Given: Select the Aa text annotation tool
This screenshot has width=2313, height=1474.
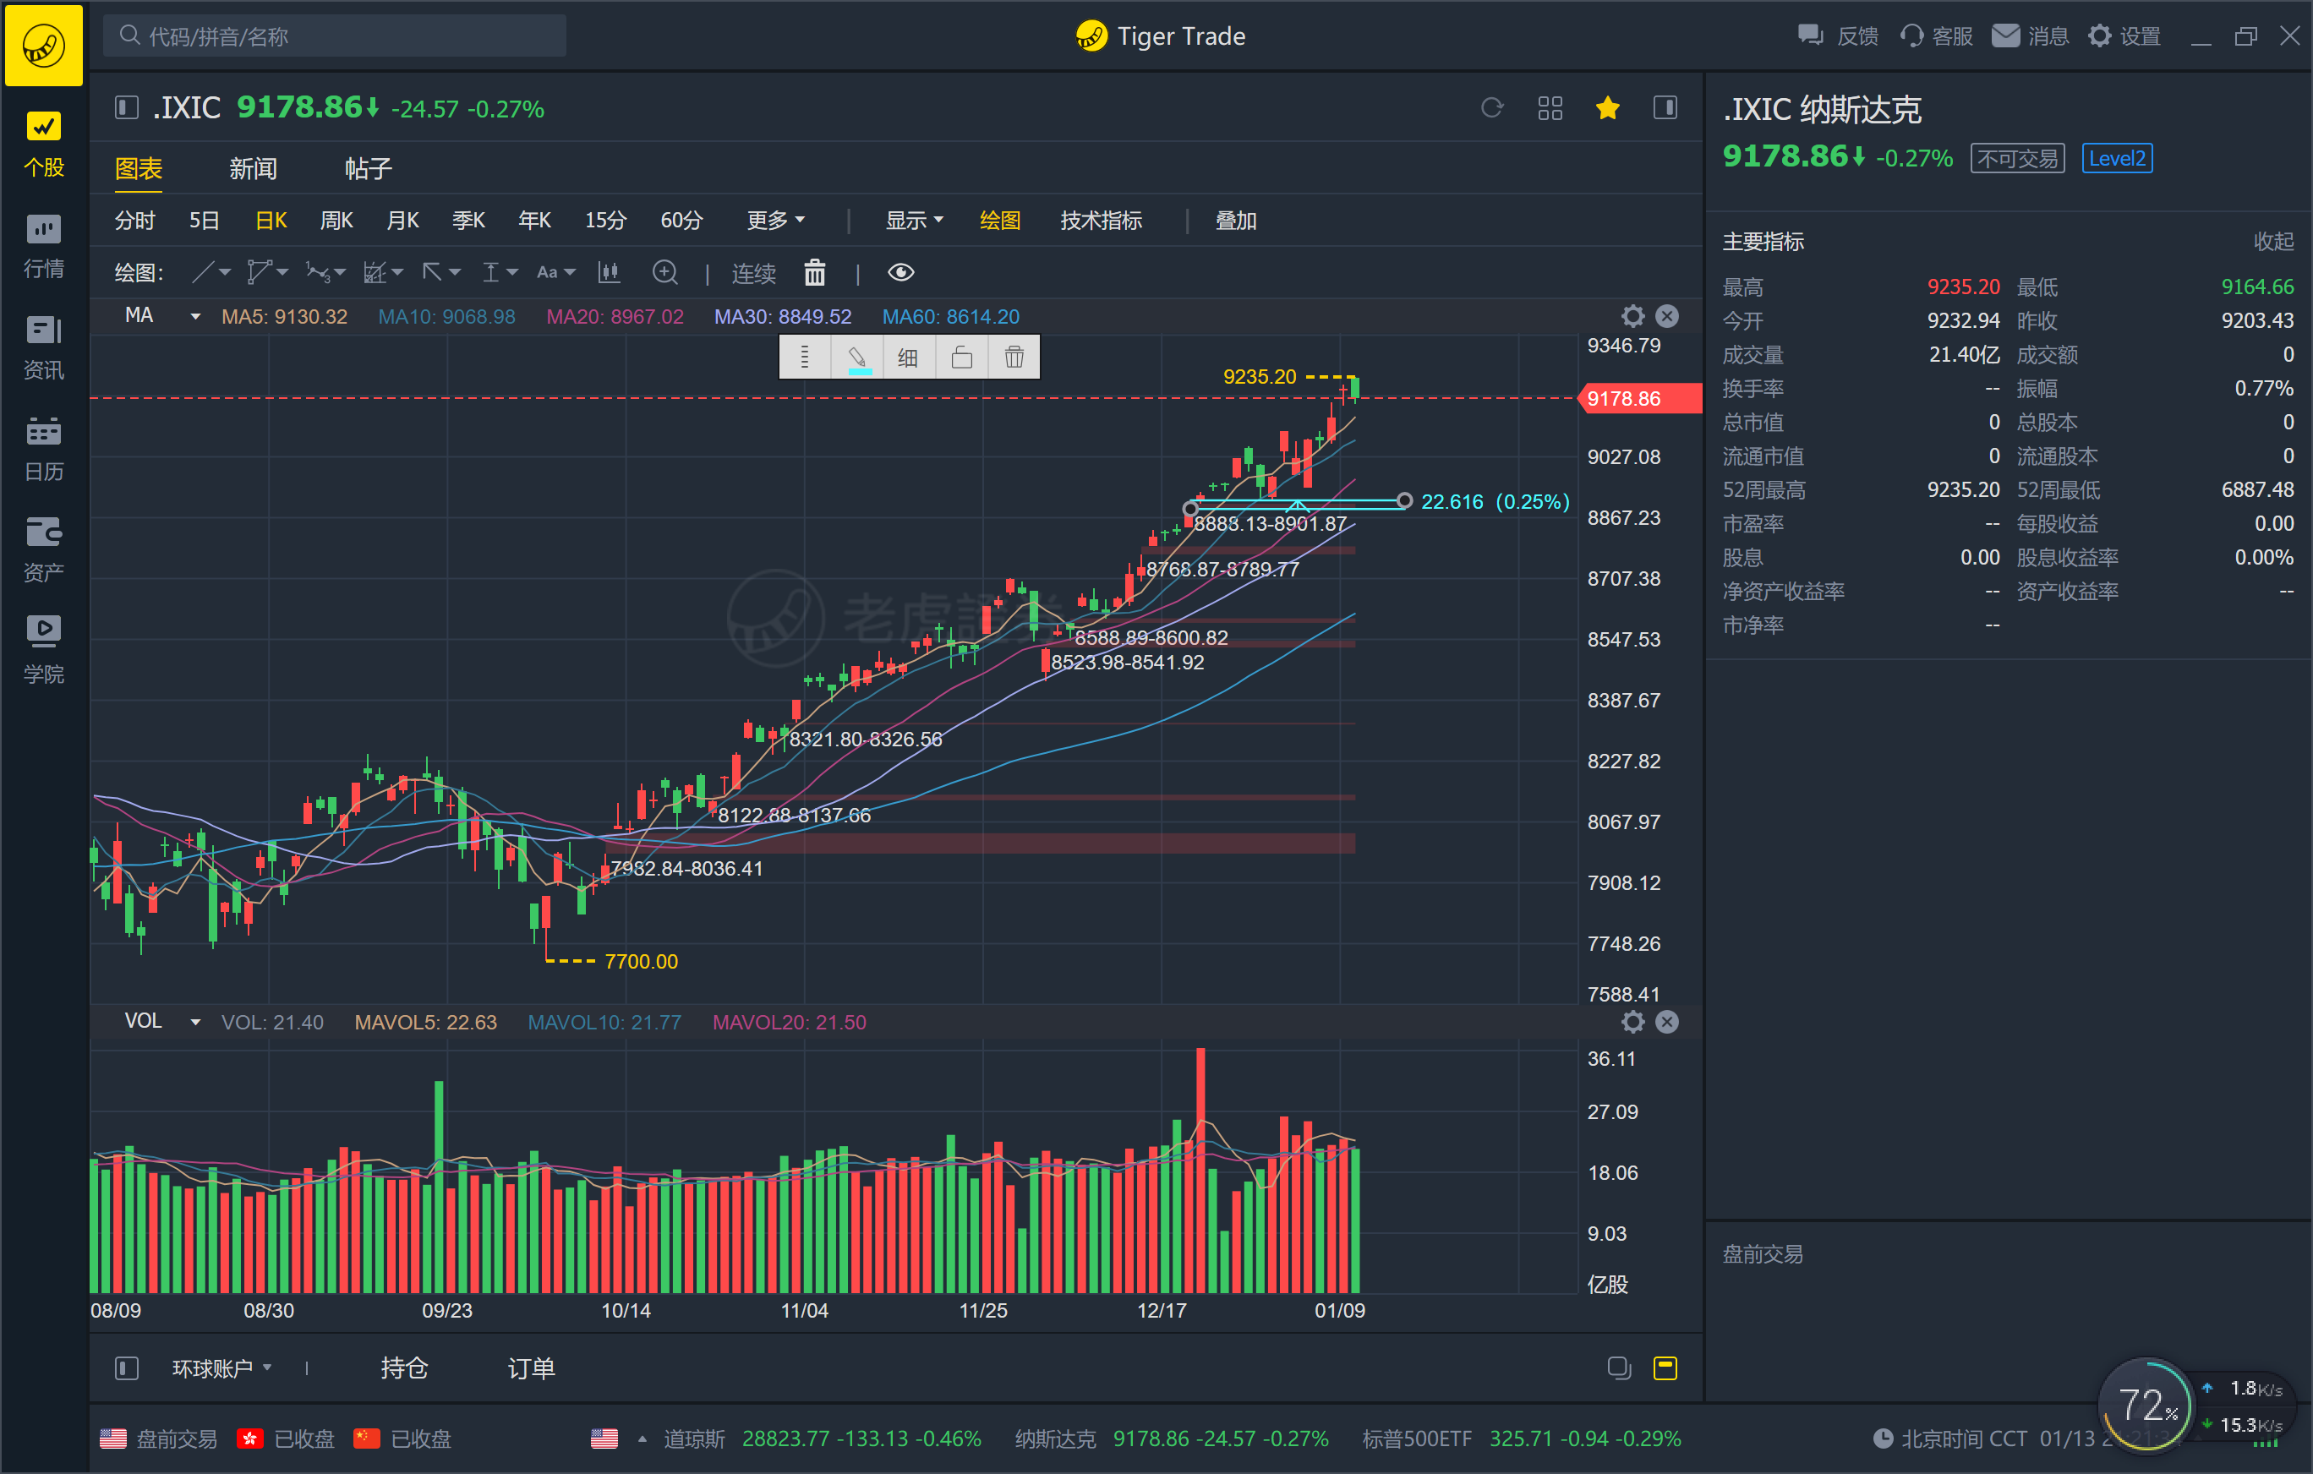Looking at the screenshot, I should coord(547,273).
